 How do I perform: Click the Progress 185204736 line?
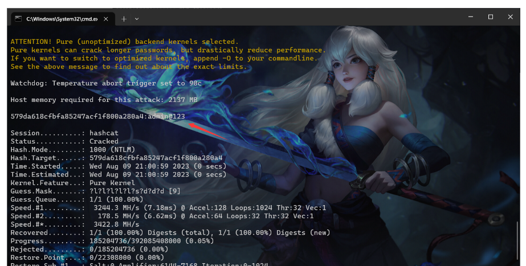[x=112, y=241]
